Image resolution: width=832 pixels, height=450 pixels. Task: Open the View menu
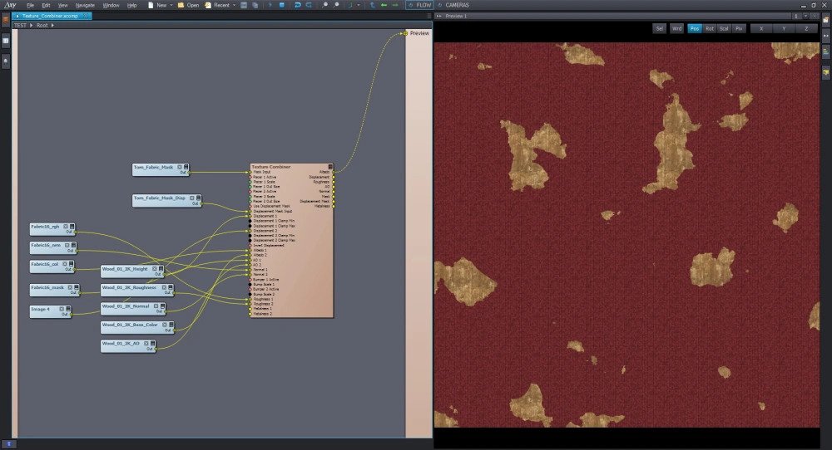pyautogui.click(x=62, y=5)
